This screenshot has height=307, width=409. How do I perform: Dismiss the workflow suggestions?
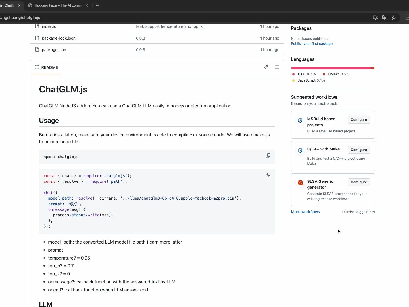(x=358, y=212)
